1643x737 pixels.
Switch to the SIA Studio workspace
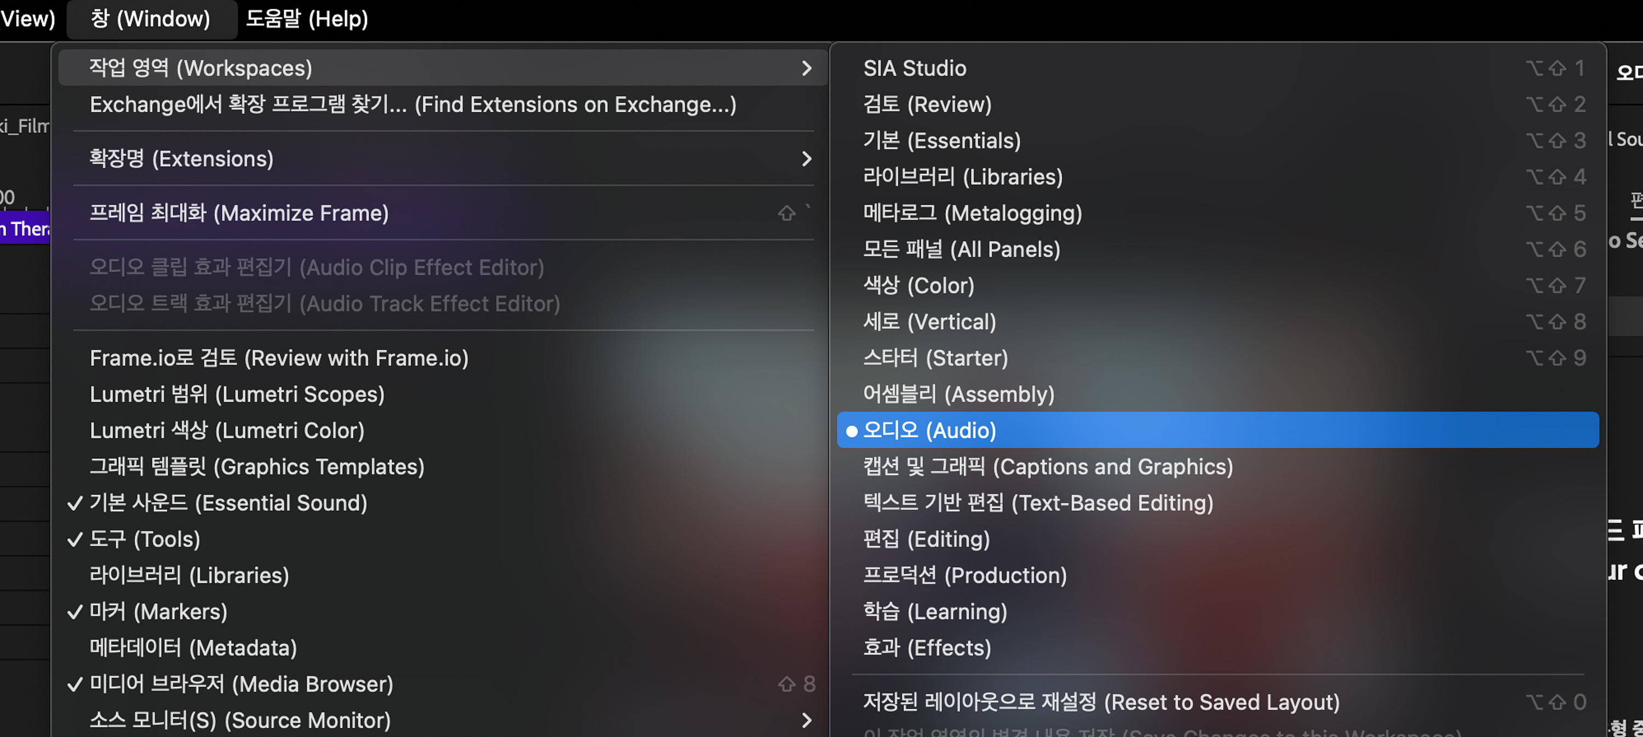click(914, 68)
